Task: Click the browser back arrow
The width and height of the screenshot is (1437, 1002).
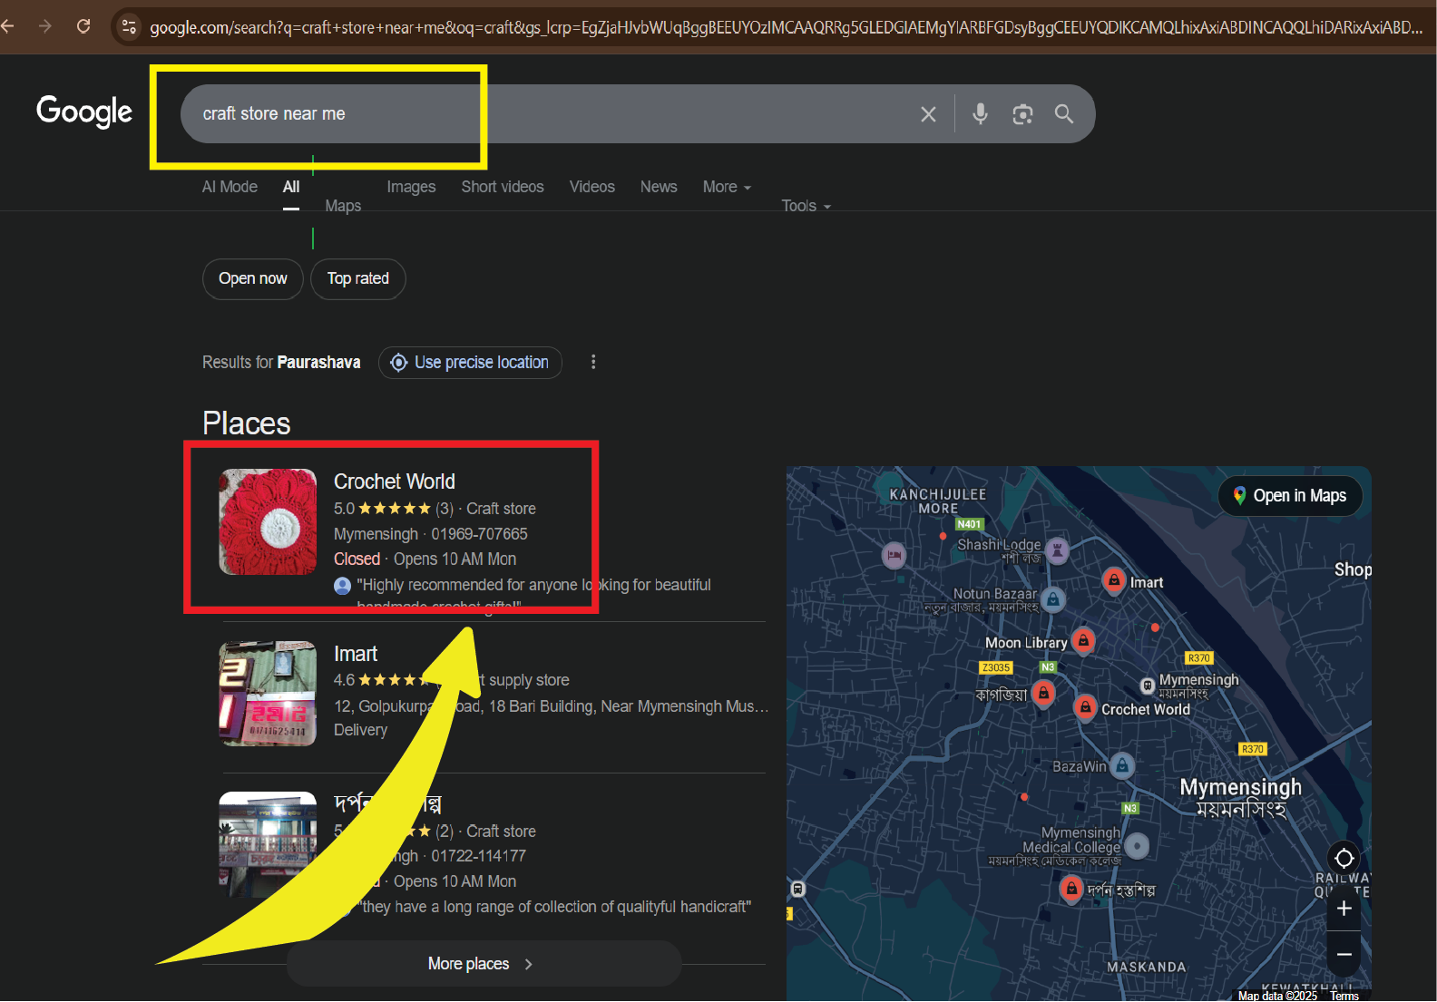Action: coord(8,26)
